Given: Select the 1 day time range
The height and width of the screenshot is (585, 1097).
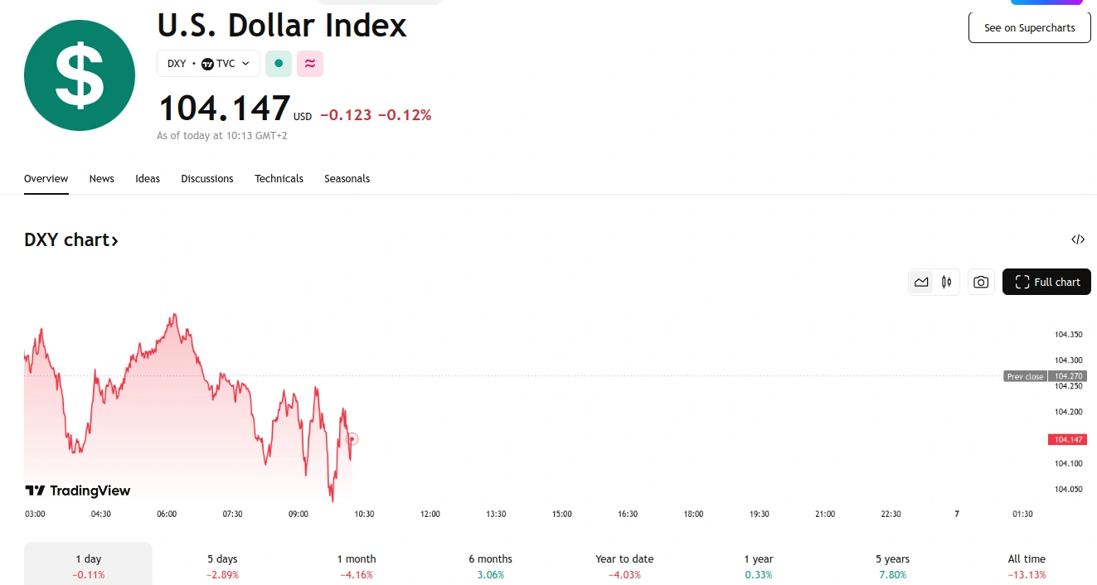Looking at the screenshot, I should tap(88, 566).
